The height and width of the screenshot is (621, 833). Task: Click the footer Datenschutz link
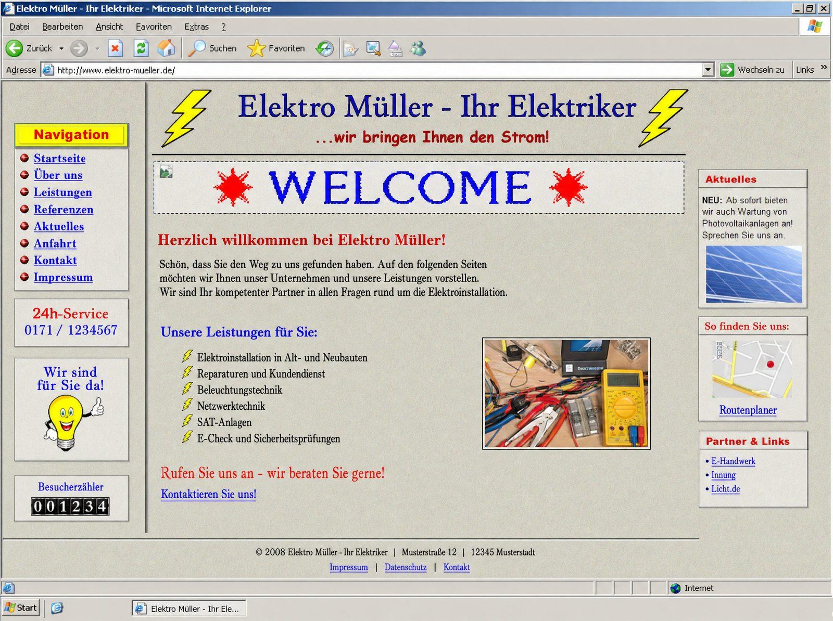pos(406,567)
